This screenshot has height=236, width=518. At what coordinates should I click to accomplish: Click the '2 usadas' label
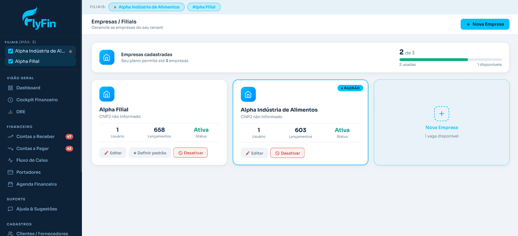[x=408, y=65]
